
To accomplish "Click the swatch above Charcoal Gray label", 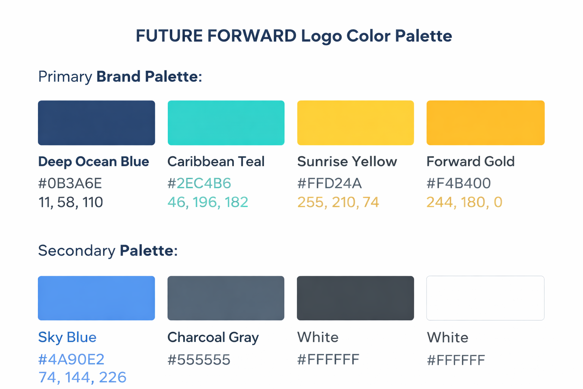I will coord(226,298).
